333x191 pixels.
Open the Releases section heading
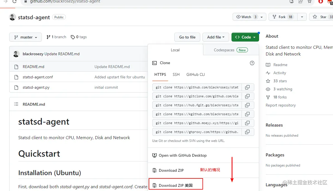[x=274, y=125]
